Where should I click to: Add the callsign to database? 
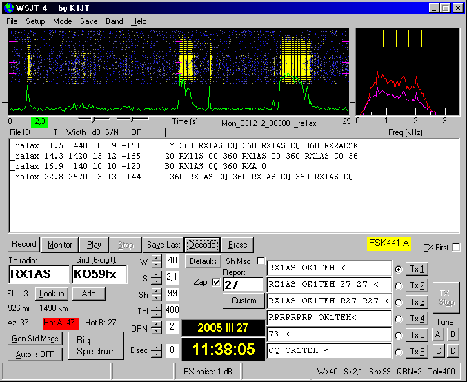(x=89, y=294)
